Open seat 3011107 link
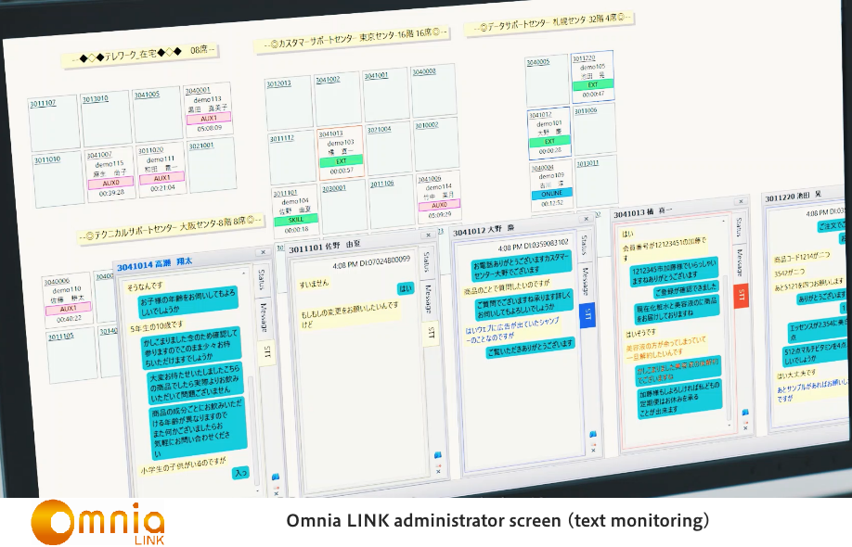 [43, 103]
